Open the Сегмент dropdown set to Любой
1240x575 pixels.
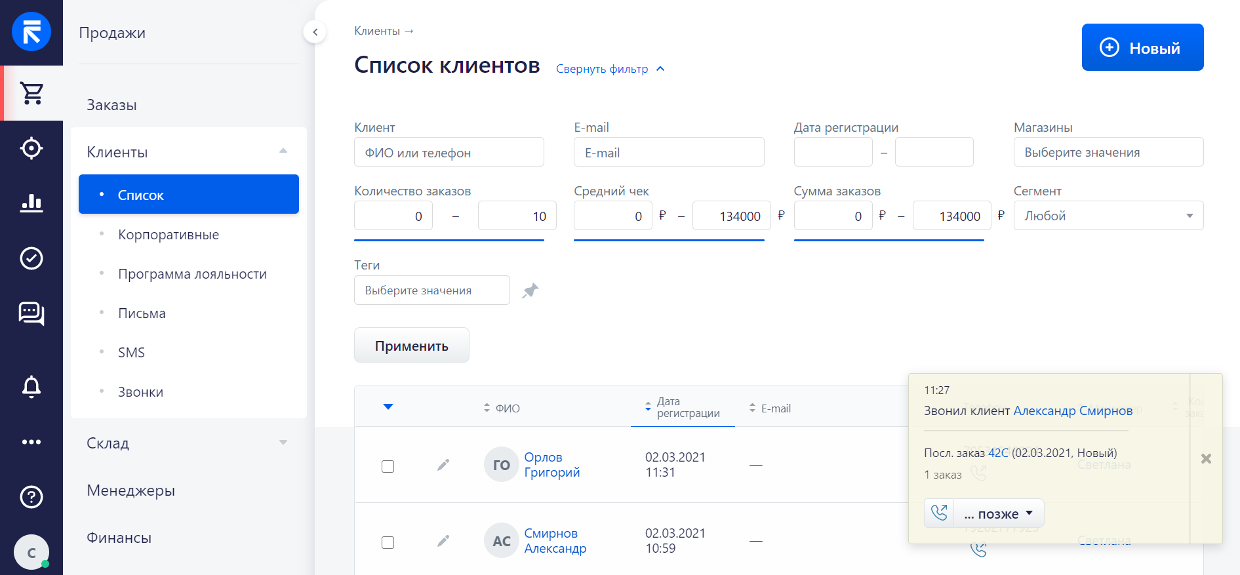point(1108,216)
